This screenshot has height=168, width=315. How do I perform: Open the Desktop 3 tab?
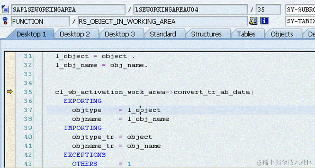click(120, 34)
